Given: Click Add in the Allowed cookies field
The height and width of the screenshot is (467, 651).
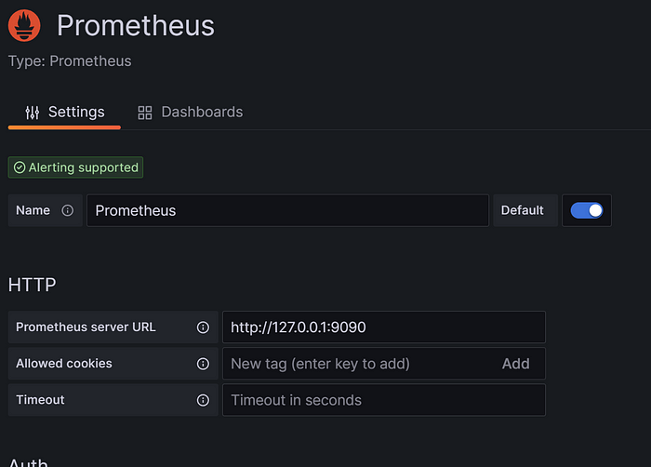Looking at the screenshot, I should point(515,364).
